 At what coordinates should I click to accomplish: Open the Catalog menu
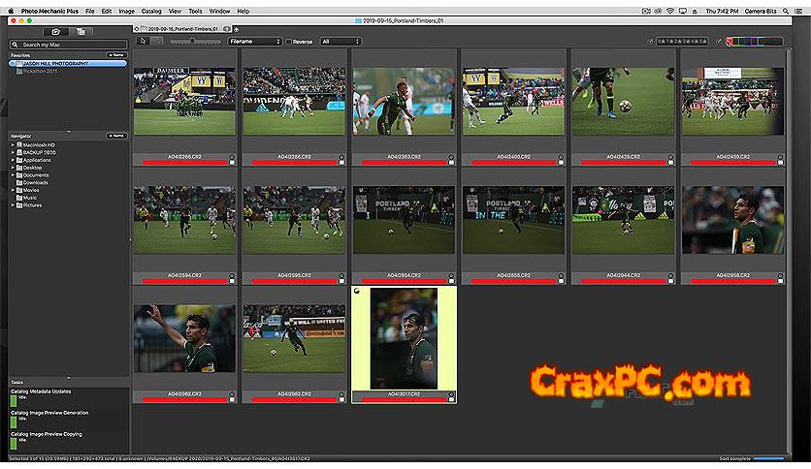click(151, 11)
